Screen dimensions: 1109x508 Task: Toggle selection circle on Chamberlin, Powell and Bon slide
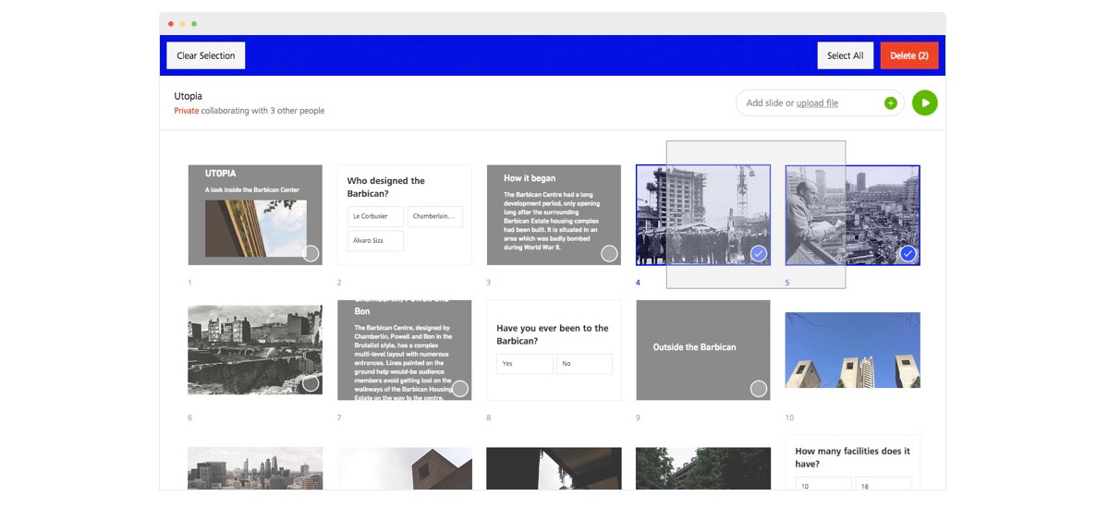coord(460,389)
